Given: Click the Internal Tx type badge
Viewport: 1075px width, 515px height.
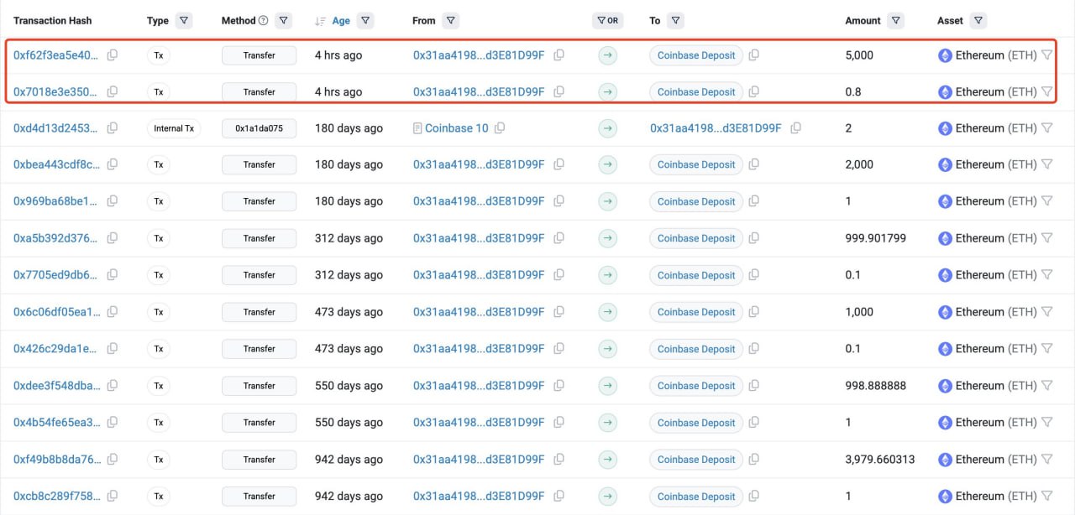Looking at the screenshot, I should coord(174,128).
